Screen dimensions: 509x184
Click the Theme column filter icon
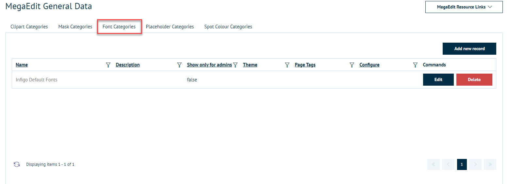coord(287,65)
